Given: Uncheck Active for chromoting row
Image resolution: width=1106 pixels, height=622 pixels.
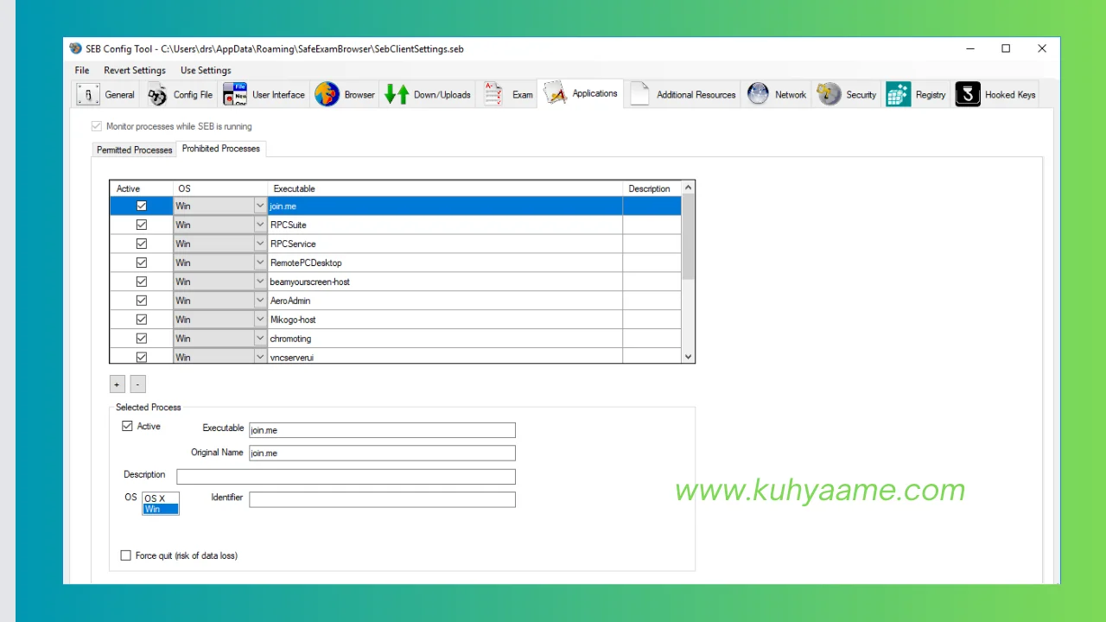Looking at the screenshot, I should 142,339.
